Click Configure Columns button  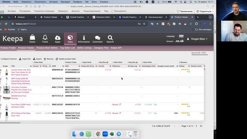8,59
